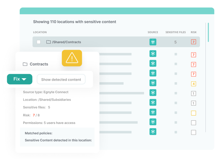Check the /Shared/Contracts row checkbox

(39, 42)
